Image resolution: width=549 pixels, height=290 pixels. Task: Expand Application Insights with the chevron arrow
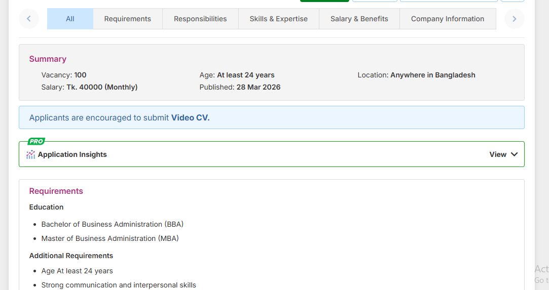click(514, 154)
